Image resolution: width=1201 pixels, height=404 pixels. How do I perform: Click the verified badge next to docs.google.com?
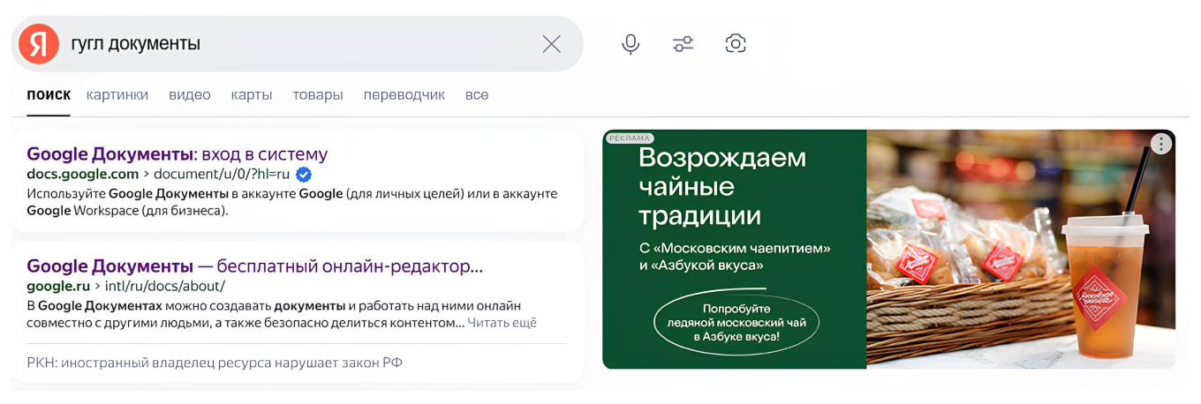tap(304, 174)
